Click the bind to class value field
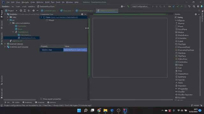 (75, 50)
